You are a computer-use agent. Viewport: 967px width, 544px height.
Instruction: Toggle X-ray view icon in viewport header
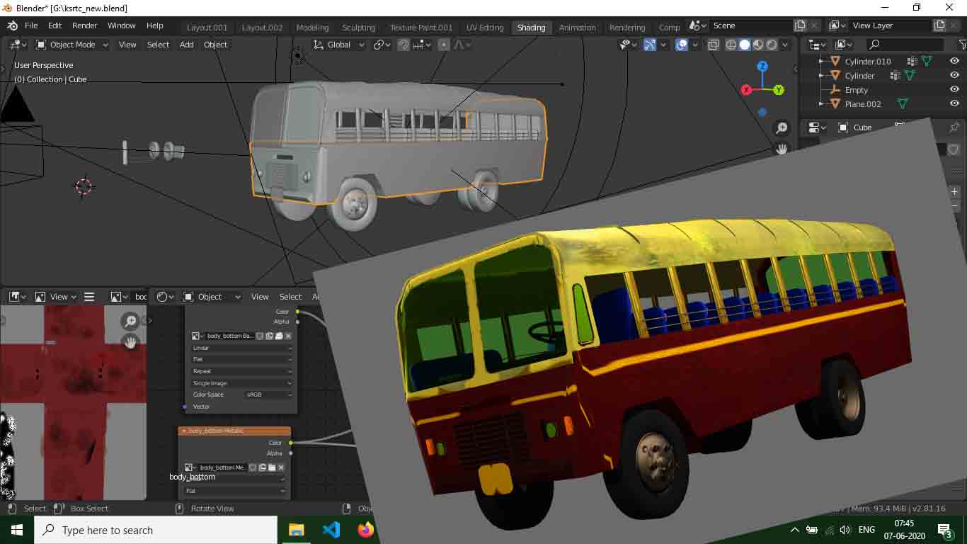(x=714, y=45)
